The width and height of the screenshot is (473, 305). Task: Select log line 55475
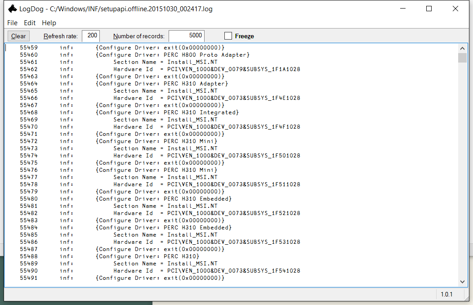coord(122,163)
